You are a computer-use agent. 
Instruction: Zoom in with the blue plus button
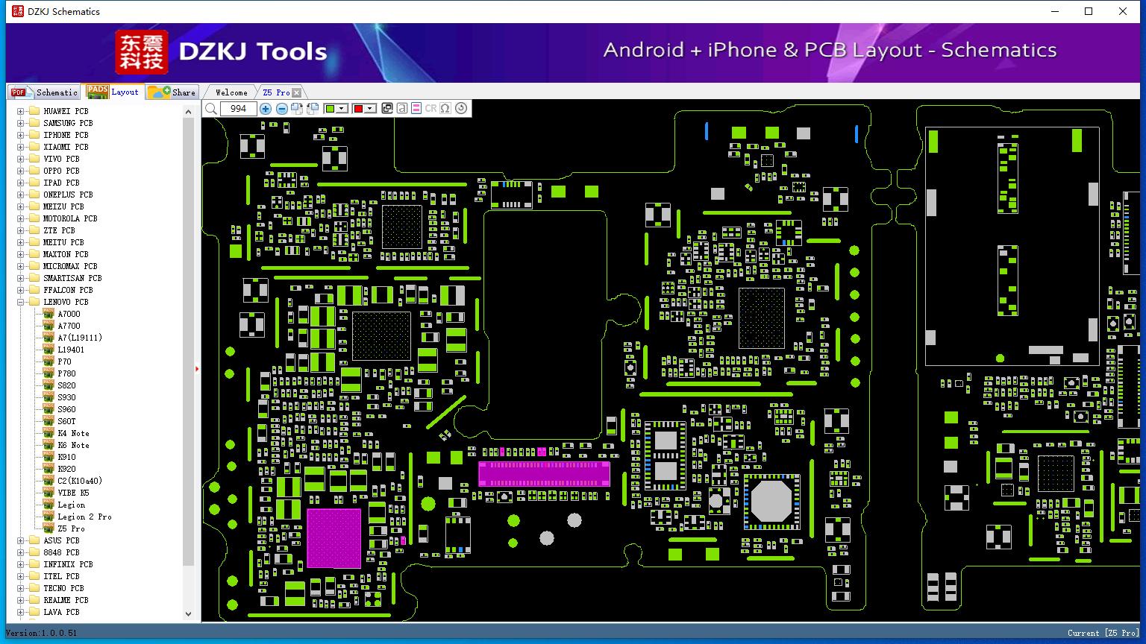coord(266,109)
